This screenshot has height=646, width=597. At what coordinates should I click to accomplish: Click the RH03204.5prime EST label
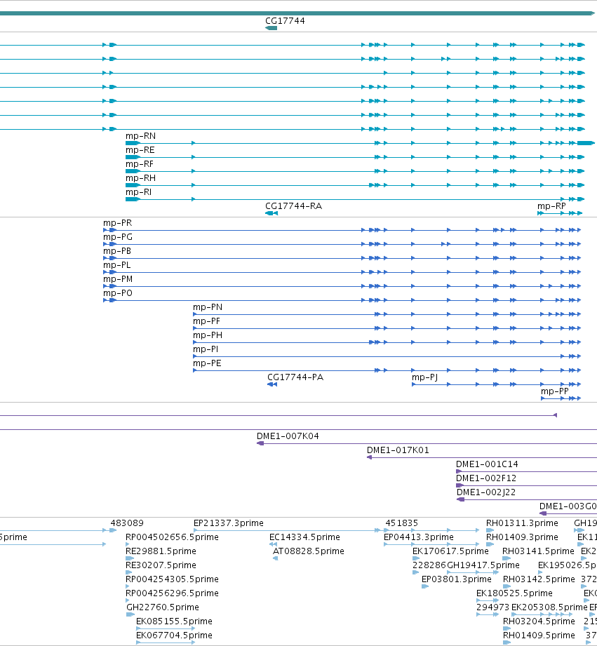click(539, 621)
